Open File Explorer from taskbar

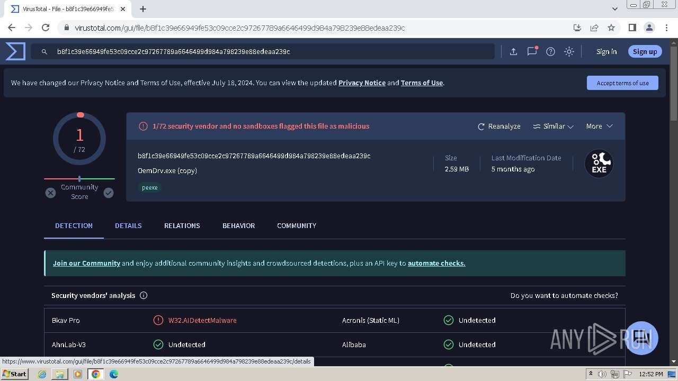coord(60,374)
